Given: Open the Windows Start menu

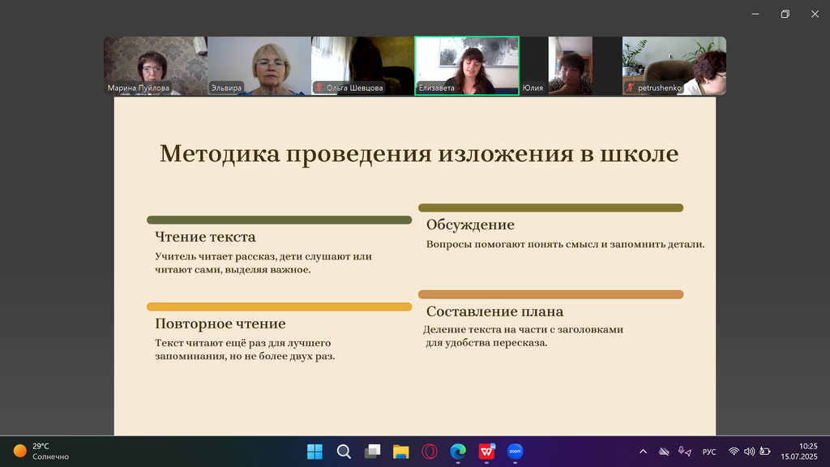Looking at the screenshot, I should (314, 452).
